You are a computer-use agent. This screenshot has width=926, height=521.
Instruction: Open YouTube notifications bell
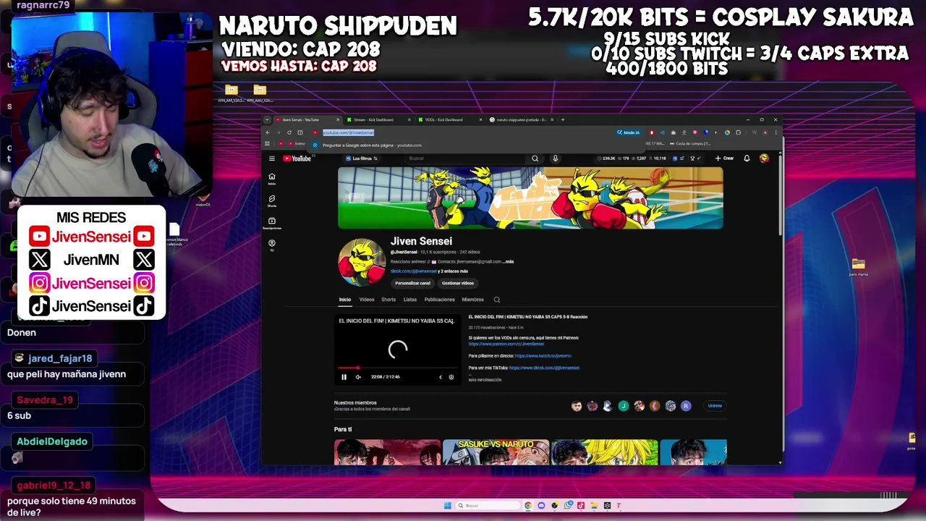click(747, 158)
